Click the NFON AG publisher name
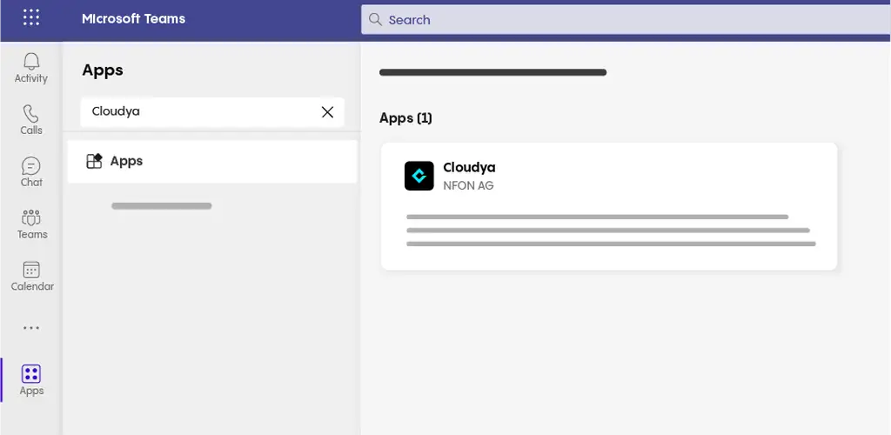Image resolution: width=891 pixels, height=435 pixels. pyautogui.click(x=468, y=185)
